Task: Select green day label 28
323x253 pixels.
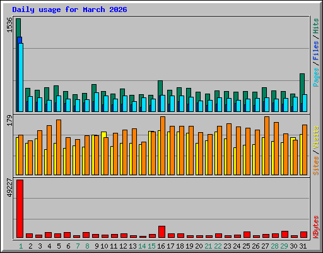Action: click(274, 246)
